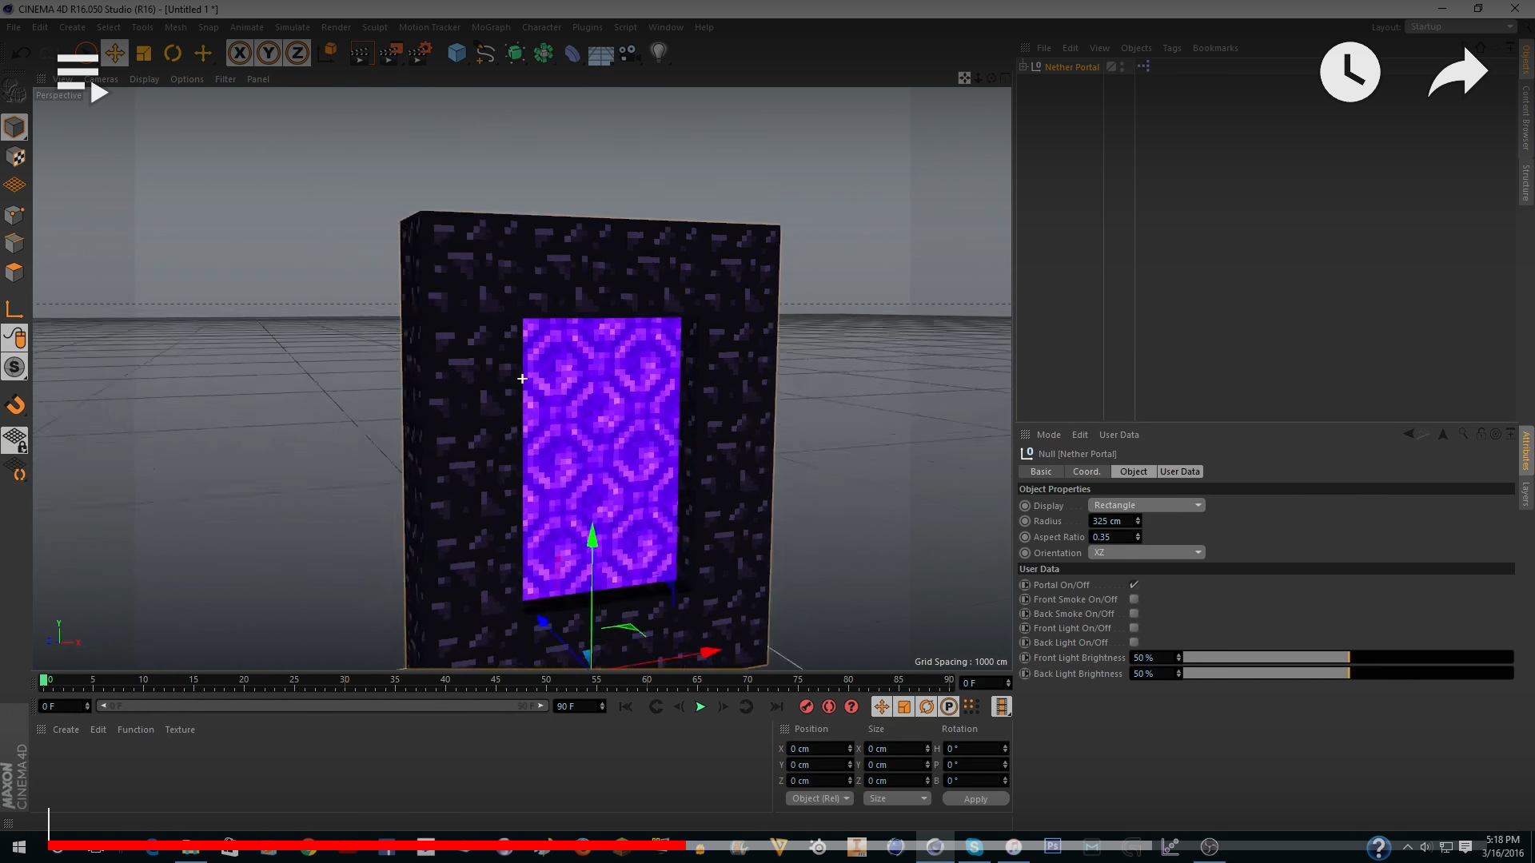Open the Character menu
Image resolution: width=1535 pixels, height=863 pixels.
pyautogui.click(x=541, y=27)
